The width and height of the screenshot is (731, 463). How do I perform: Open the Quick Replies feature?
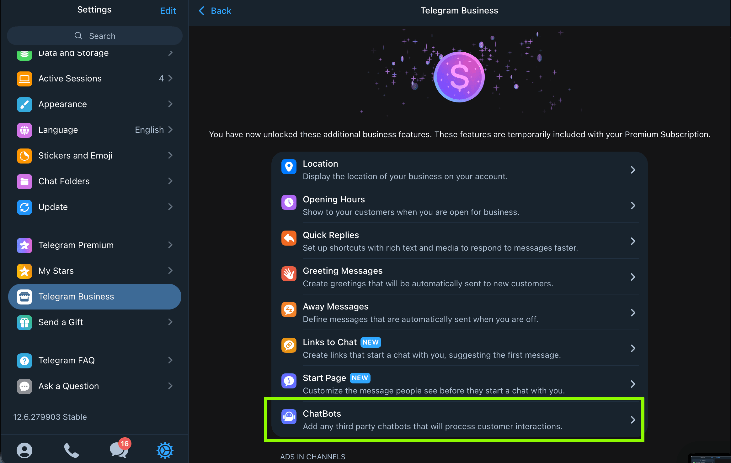tap(459, 241)
